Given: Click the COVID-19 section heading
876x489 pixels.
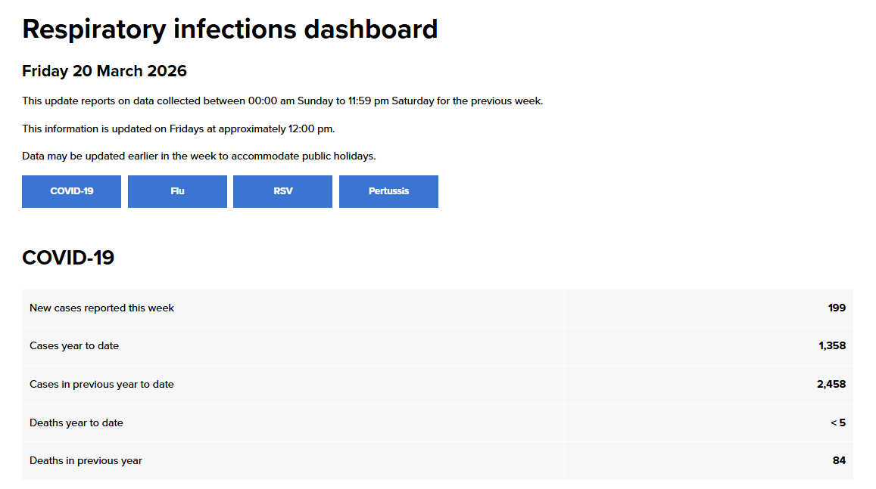Looking at the screenshot, I should (x=68, y=258).
